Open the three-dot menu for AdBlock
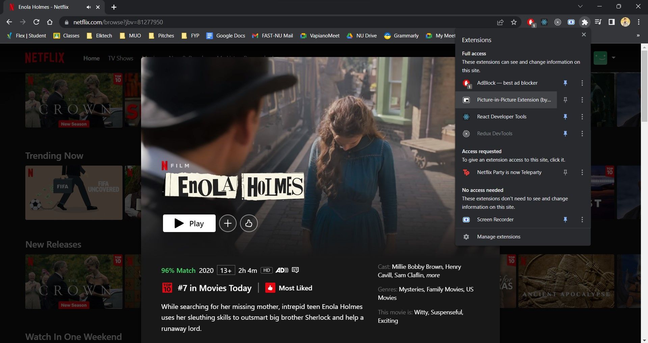The image size is (648, 343). pos(582,83)
